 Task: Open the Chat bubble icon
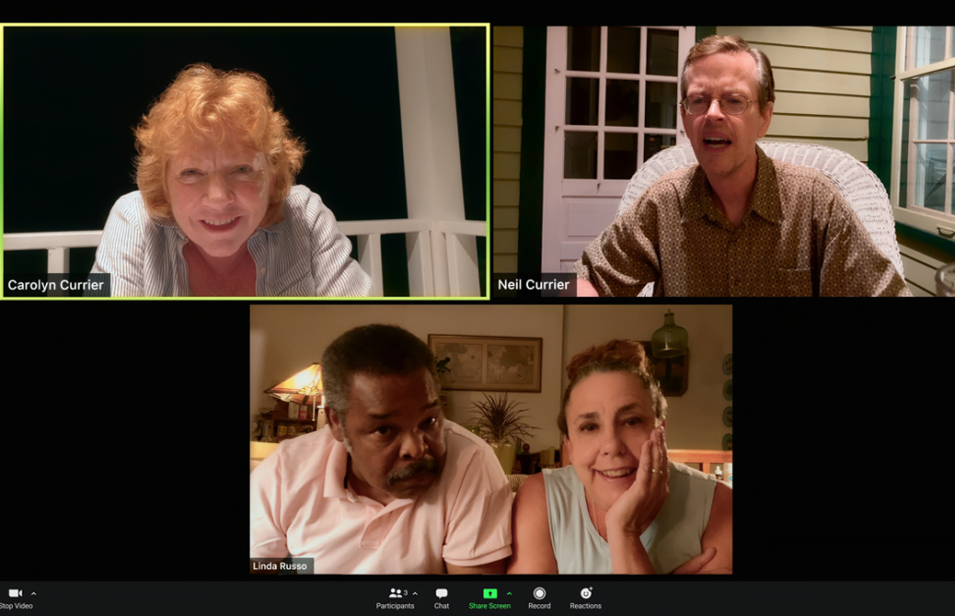click(442, 593)
